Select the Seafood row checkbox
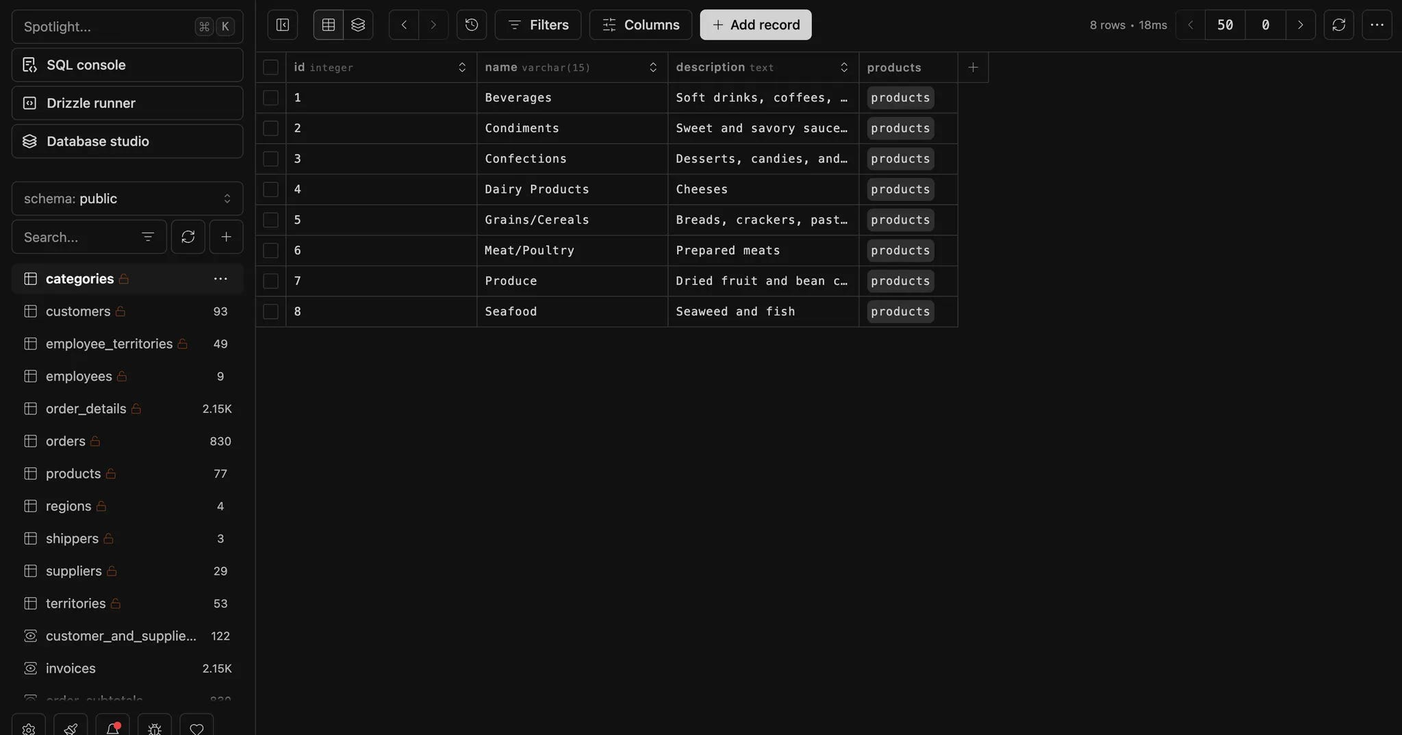The width and height of the screenshot is (1402, 735). pyautogui.click(x=271, y=311)
